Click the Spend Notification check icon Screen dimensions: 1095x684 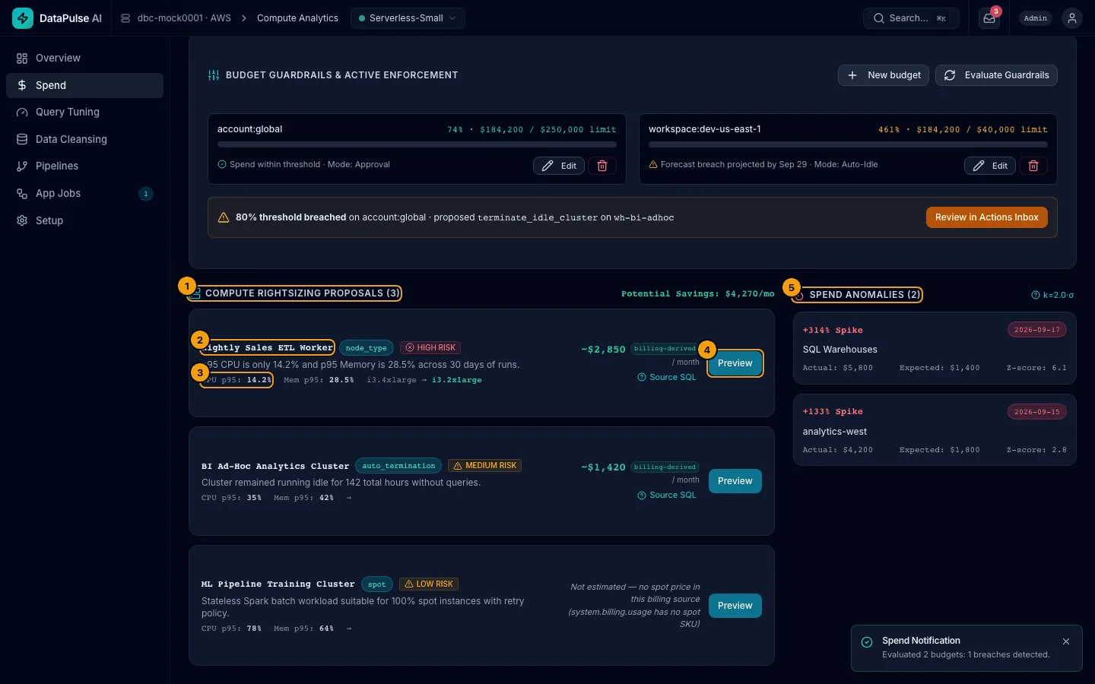coord(867,642)
